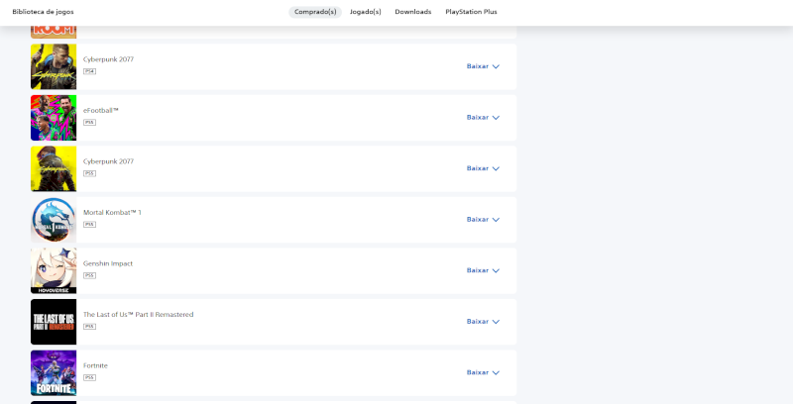Open Baixar dropdown for Fortnite
The width and height of the screenshot is (793, 404).
click(483, 372)
